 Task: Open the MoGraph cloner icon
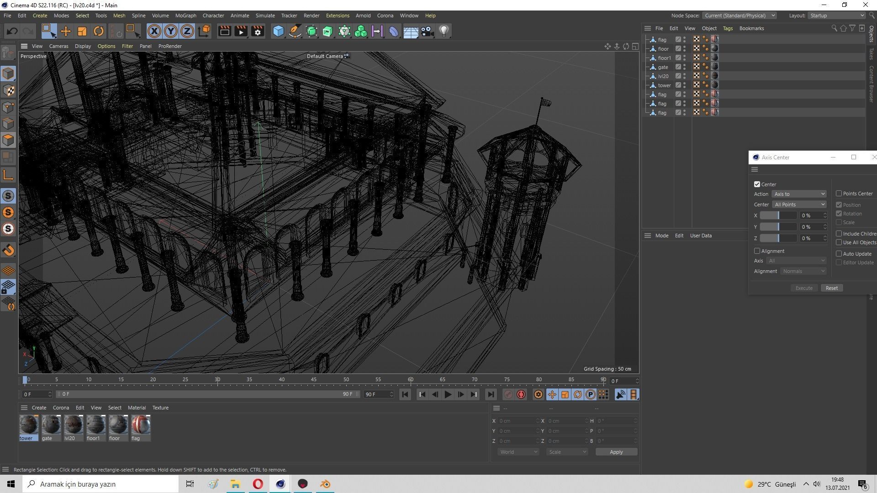pyautogui.click(x=361, y=31)
